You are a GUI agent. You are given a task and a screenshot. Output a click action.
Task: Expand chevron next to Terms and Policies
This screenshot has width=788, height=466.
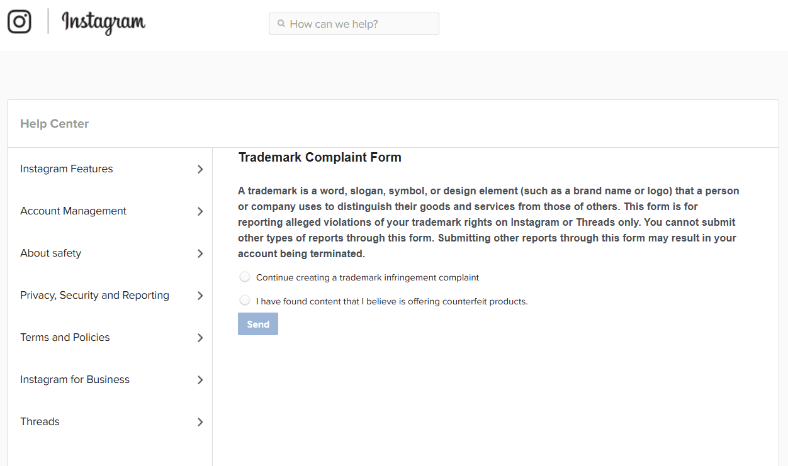tap(200, 338)
